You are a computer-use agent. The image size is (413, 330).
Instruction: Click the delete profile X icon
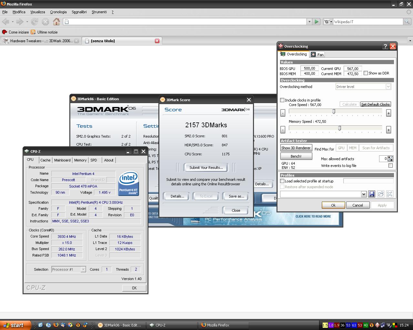389,194
